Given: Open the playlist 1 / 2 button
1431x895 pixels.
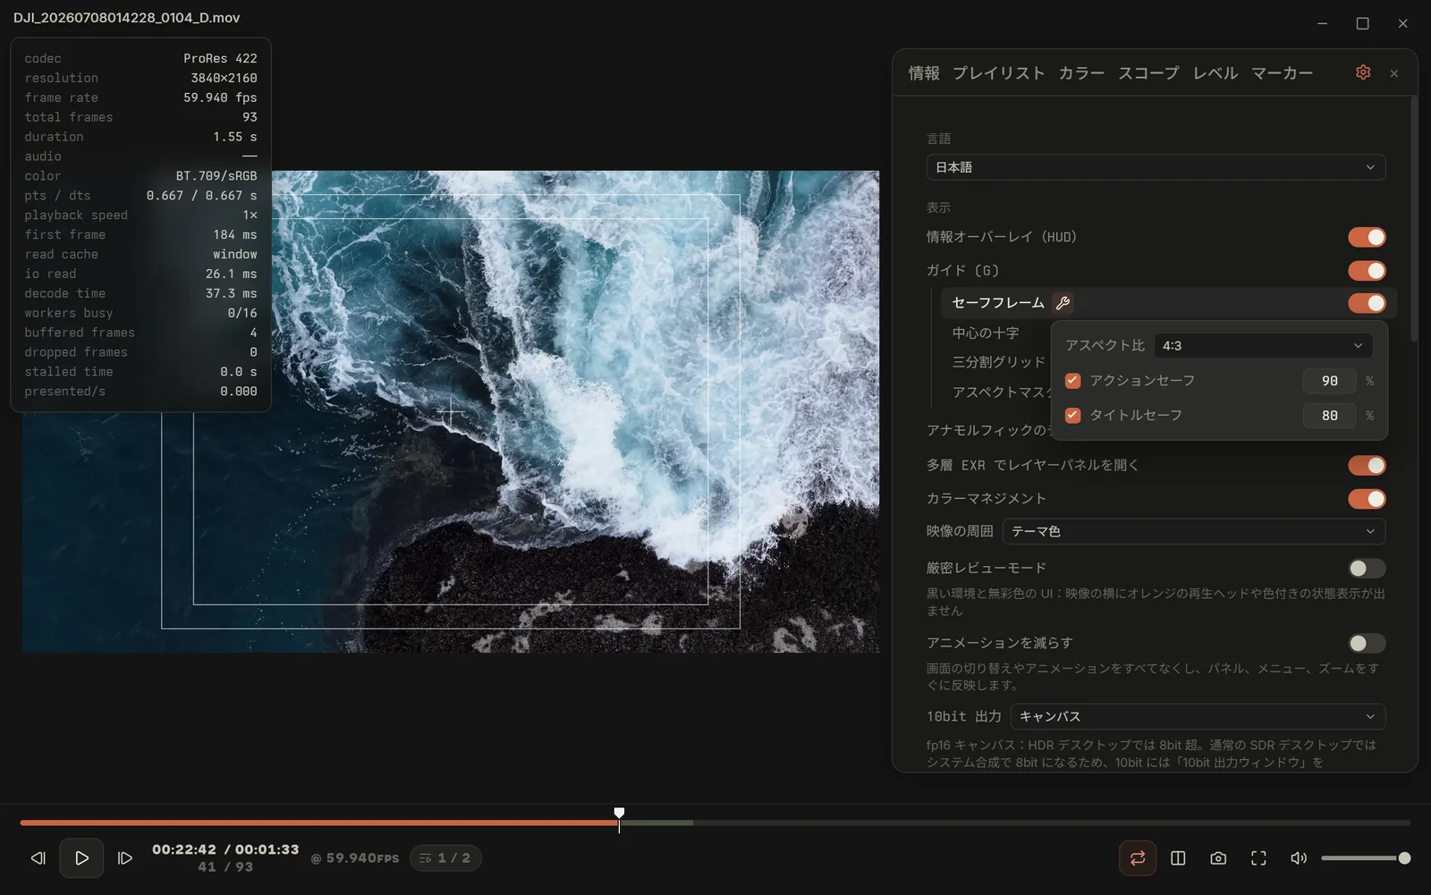Looking at the screenshot, I should [x=445, y=858].
